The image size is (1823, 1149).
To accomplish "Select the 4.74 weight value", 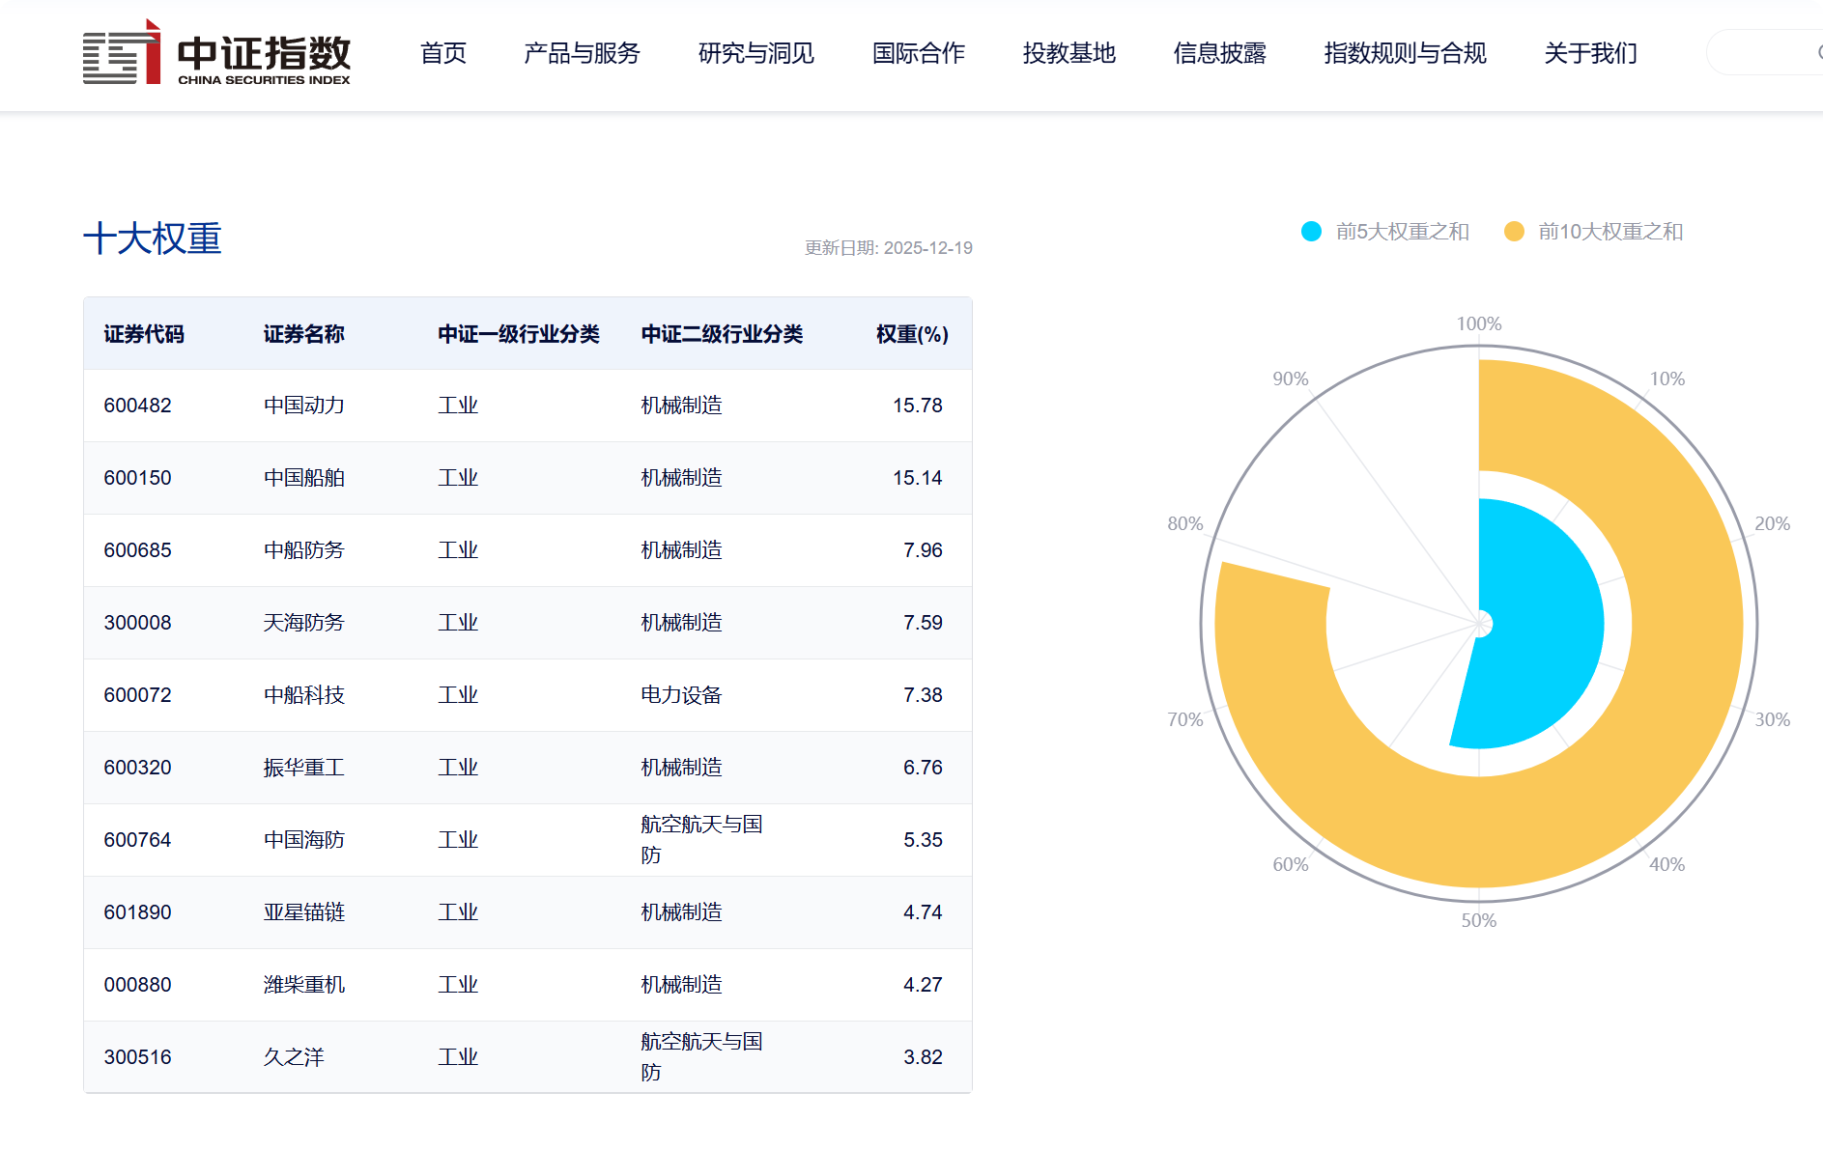I will click(x=924, y=912).
